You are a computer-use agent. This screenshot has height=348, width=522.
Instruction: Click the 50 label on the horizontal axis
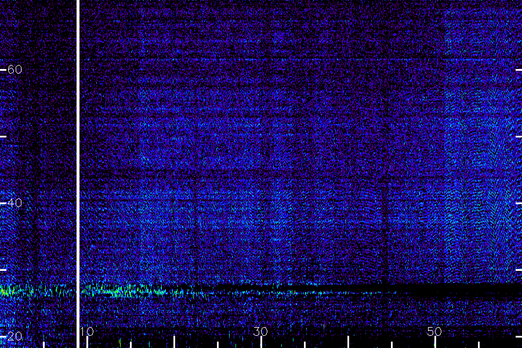point(434,331)
